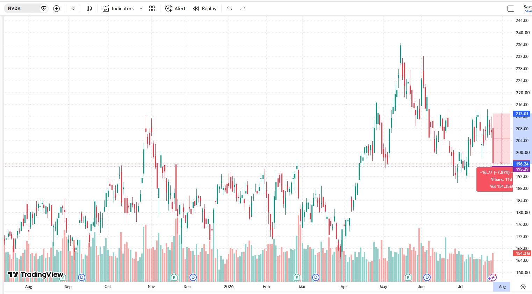Click the 180.00 price scale label
The width and height of the screenshot is (532, 294).
tap(522, 213)
